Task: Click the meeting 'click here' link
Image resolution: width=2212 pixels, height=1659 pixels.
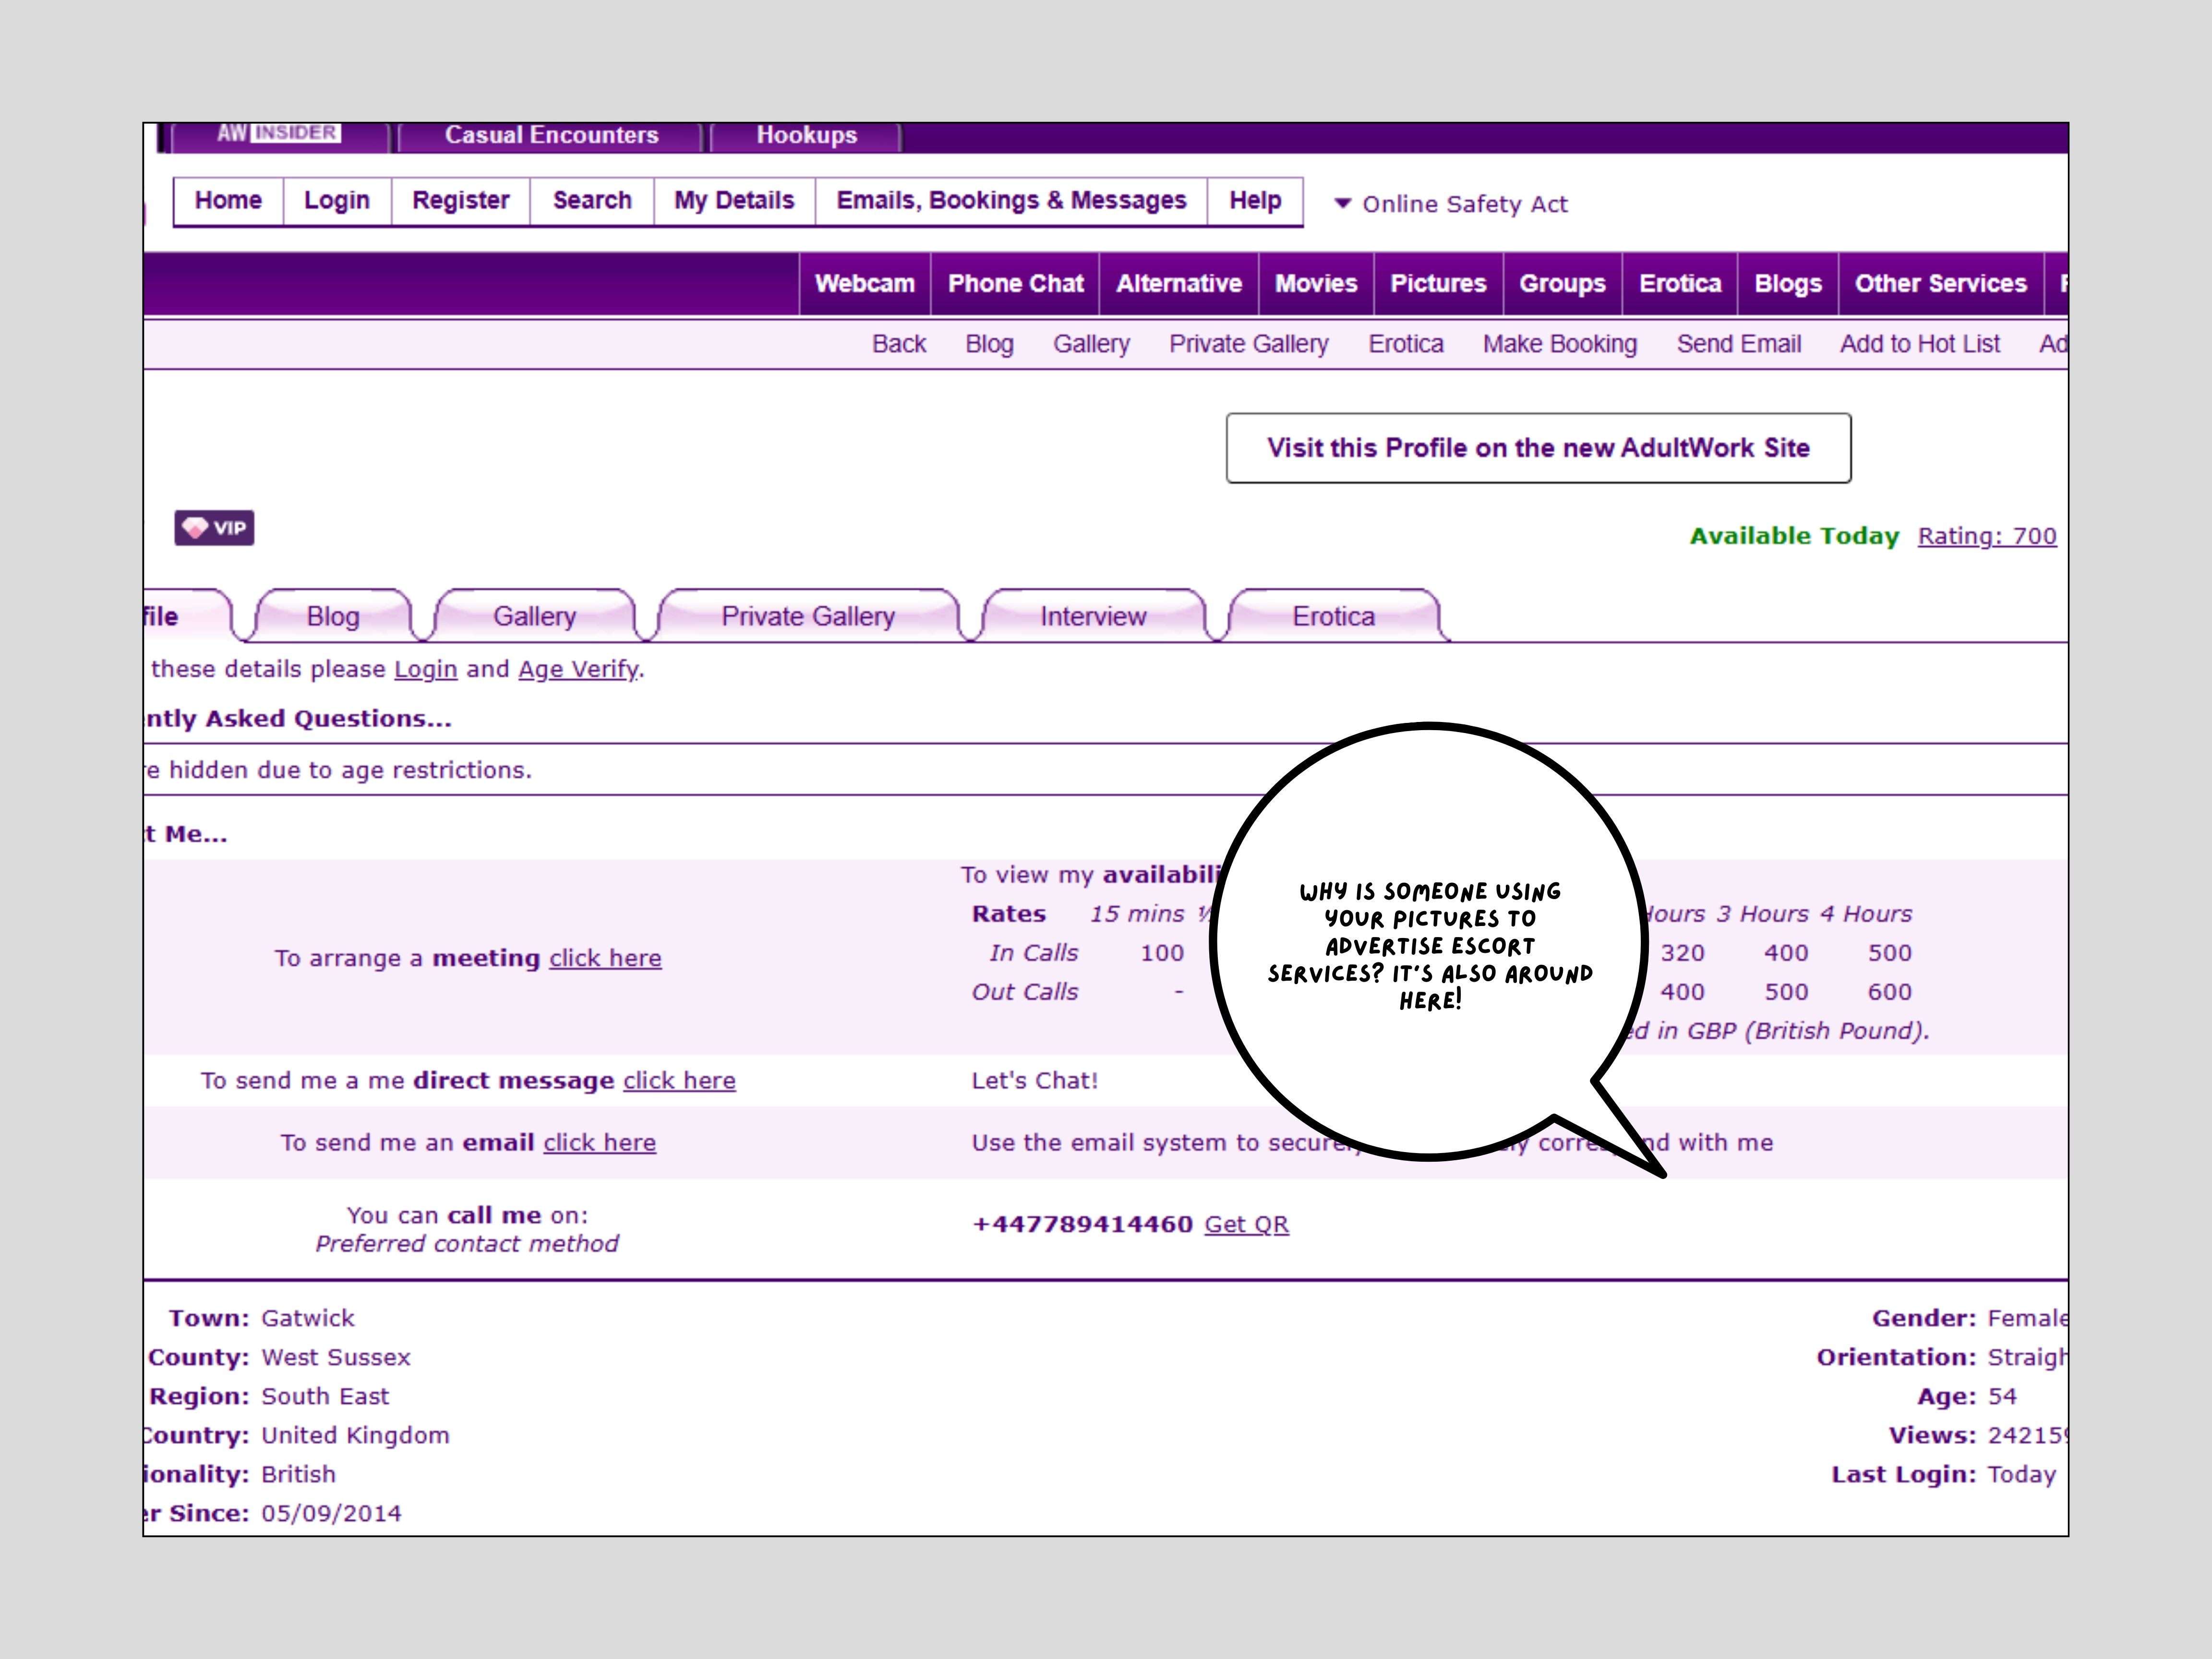Action: 605,958
